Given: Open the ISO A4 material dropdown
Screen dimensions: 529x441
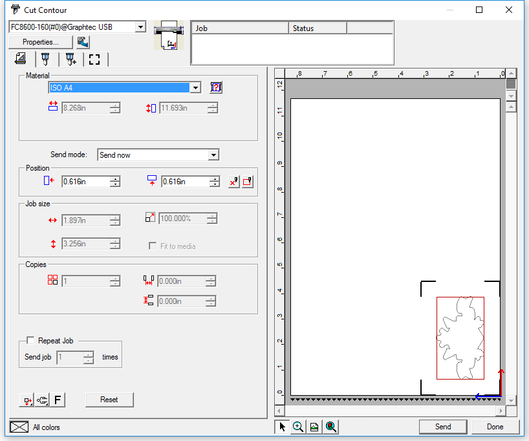Looking at the screenshot, I should click(x=195, y=88).
